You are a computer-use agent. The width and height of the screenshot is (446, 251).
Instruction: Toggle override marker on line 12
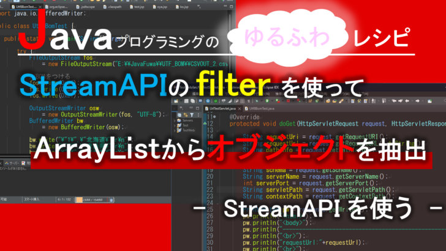tap(205, 124)
